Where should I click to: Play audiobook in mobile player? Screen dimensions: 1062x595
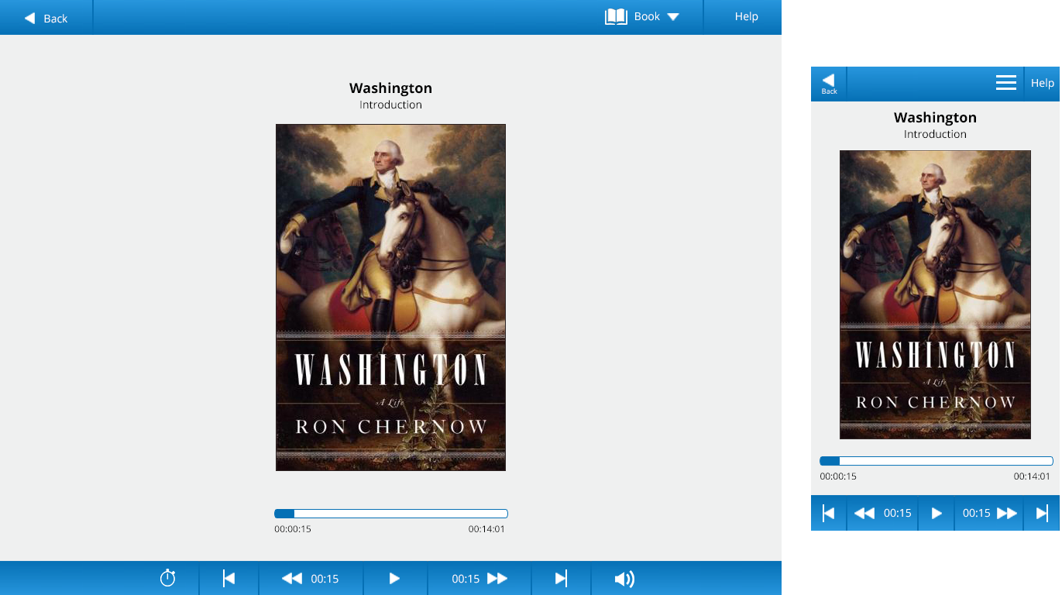937,513
